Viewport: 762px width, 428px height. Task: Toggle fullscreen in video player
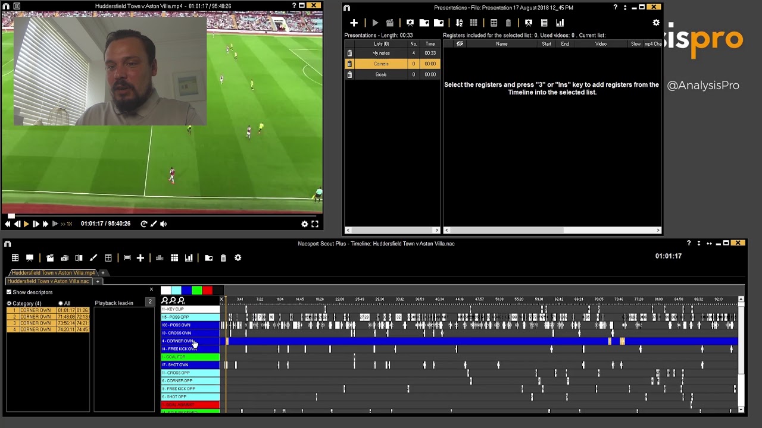315,224
